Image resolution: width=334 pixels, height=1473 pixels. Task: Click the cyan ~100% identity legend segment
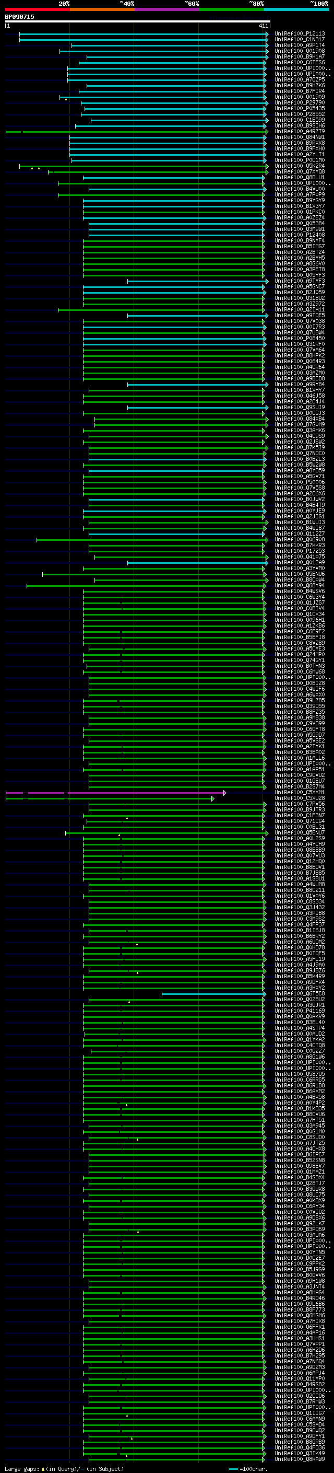(296, 9)
